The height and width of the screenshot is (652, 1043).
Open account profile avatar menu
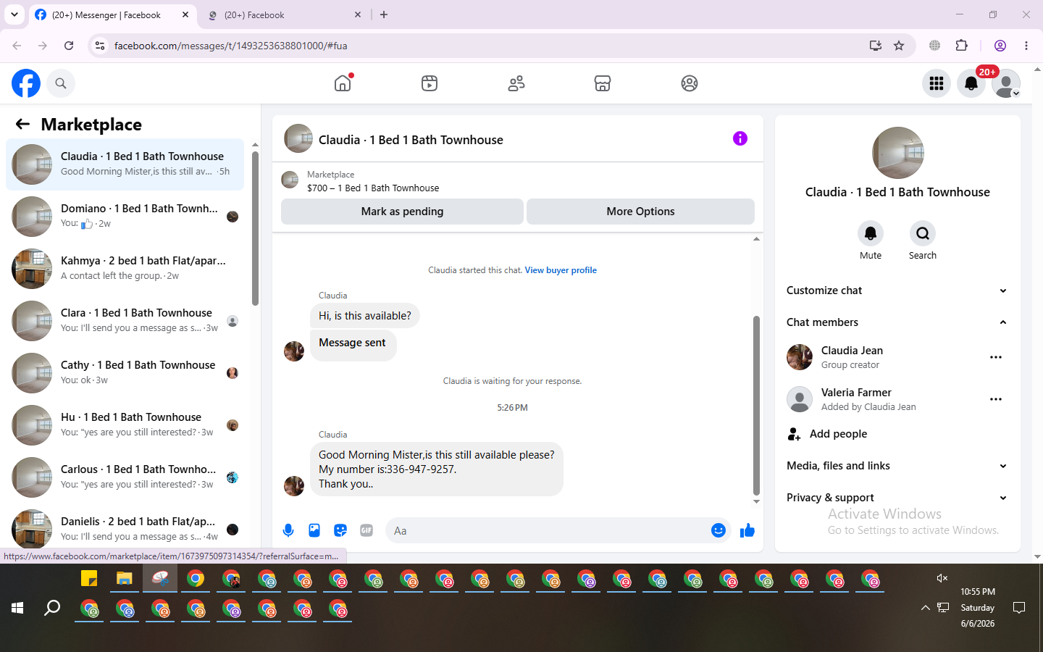(1006, 83)
